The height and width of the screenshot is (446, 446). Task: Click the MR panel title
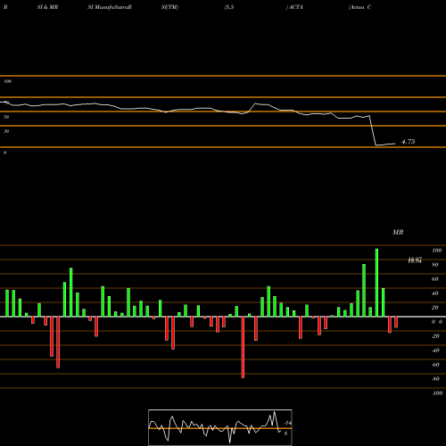pyautogui.click(x=398, y=232)
